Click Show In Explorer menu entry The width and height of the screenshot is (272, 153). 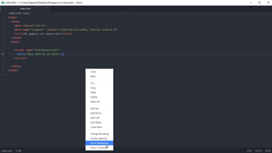pyautogui.click(x=99, y=148)
